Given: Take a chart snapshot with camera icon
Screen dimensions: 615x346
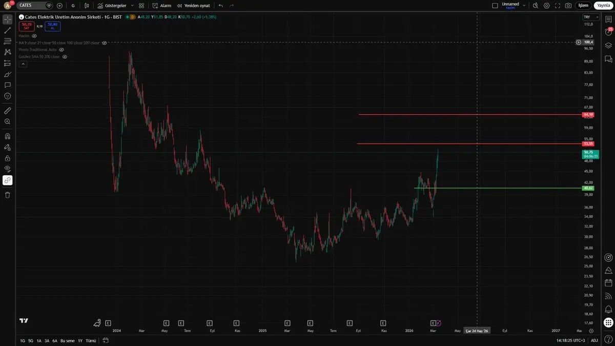Looking at the screenshot, I should click(568, 5).
